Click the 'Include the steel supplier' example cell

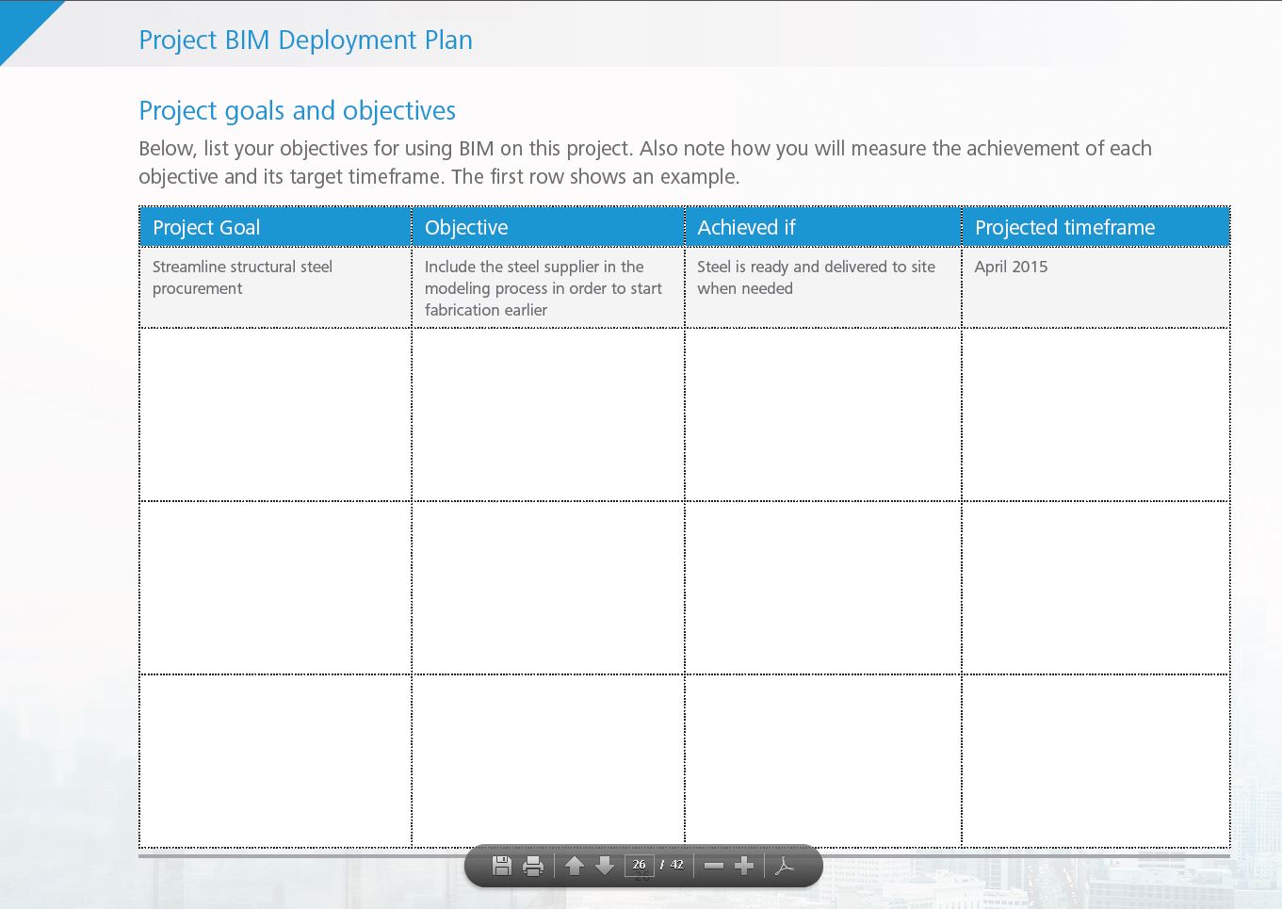click(548, 287)
